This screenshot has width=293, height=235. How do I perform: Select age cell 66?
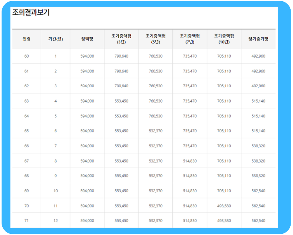click(x=26, y=146)
